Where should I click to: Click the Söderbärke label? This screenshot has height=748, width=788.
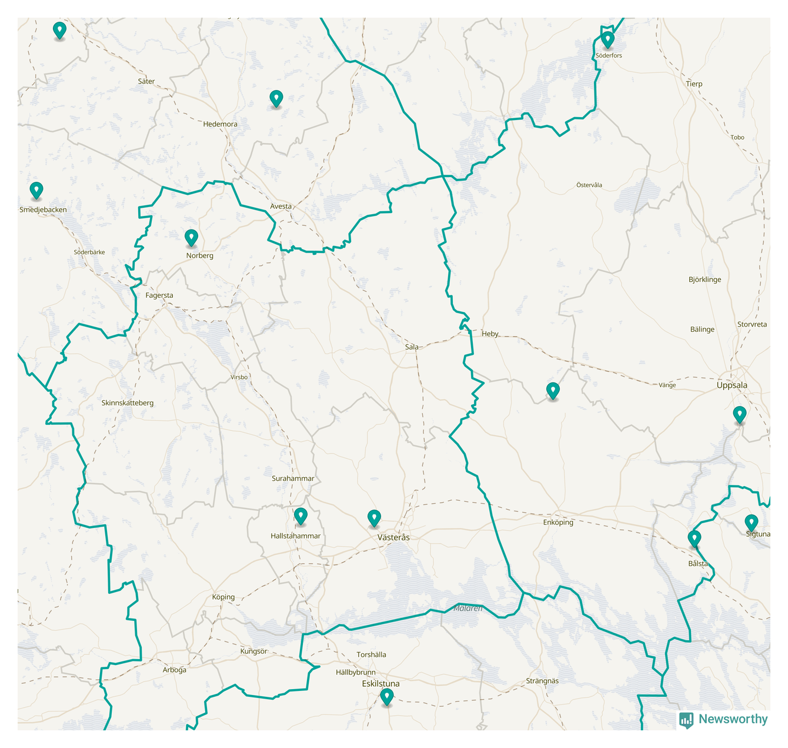coord(89,252)
